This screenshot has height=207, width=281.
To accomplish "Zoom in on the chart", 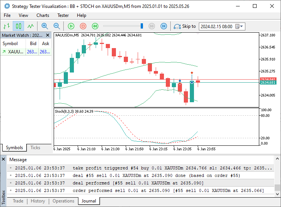I will click(x=45, y=26).
